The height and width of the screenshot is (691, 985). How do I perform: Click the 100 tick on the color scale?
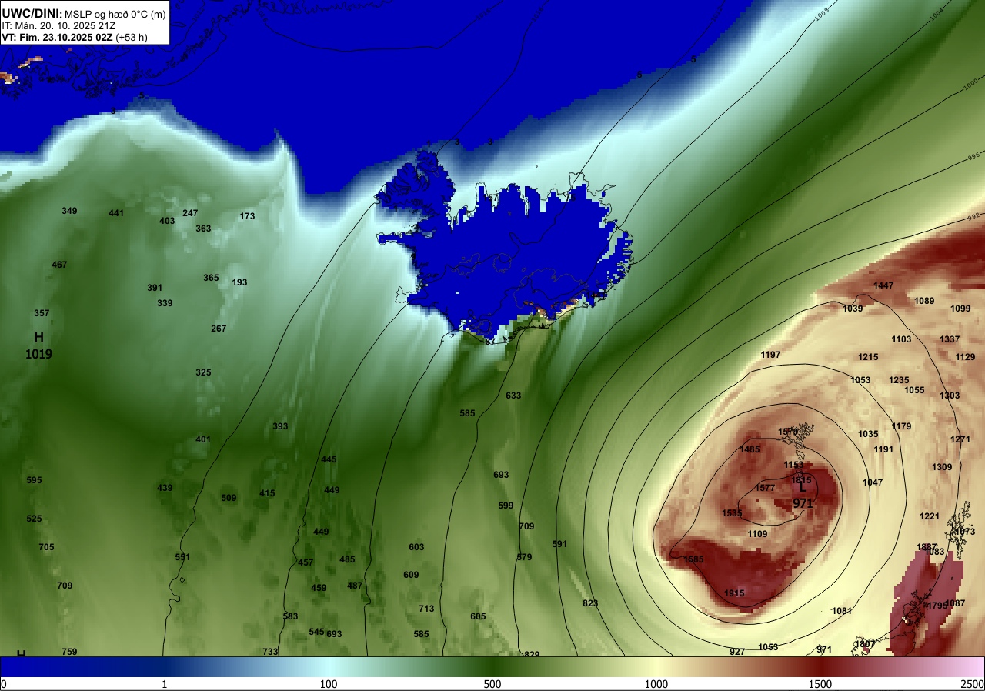(329, 684)
